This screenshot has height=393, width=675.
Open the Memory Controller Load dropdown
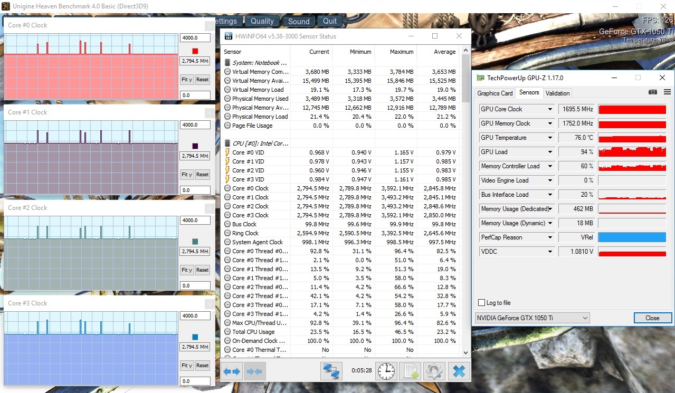point(550,166)
